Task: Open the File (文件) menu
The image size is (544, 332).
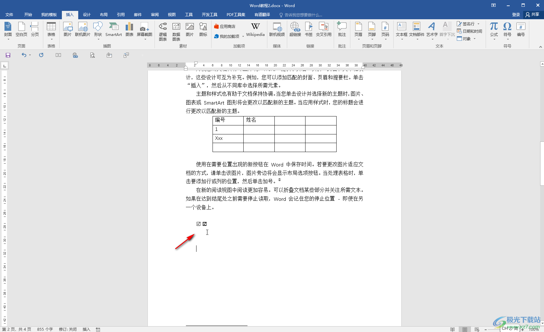Action: point(9,15)
